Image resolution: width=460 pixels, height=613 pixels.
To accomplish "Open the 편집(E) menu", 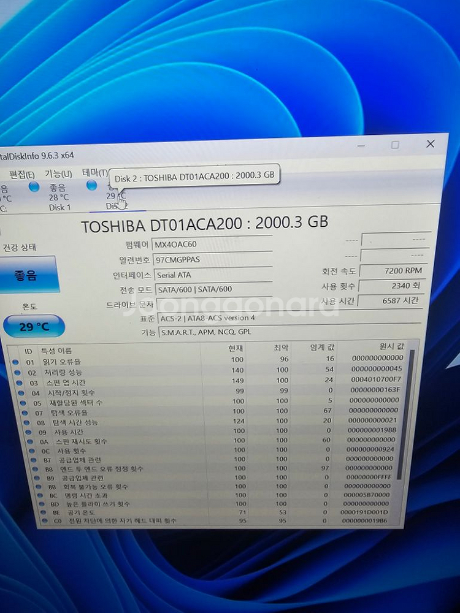I will [22, 175].
